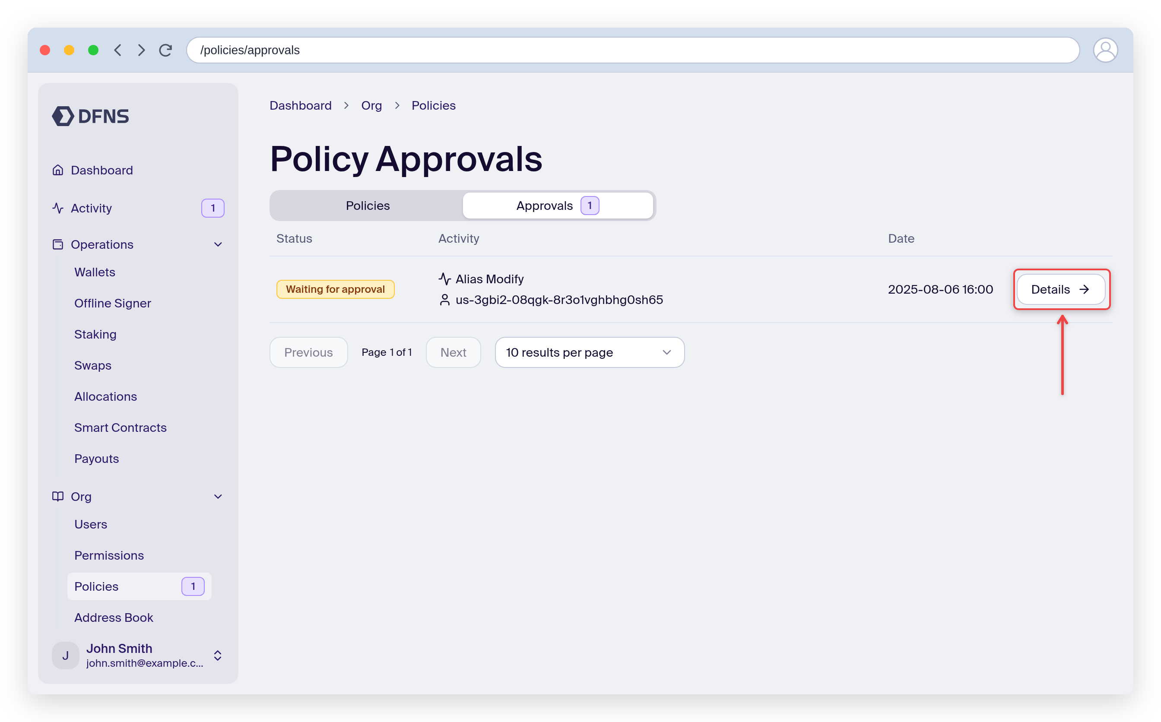Image resolution: width=1161 pixels, height=722 pixels.
Task: Go to Swaps in sidebar
Action: click(x=93, y=365)
